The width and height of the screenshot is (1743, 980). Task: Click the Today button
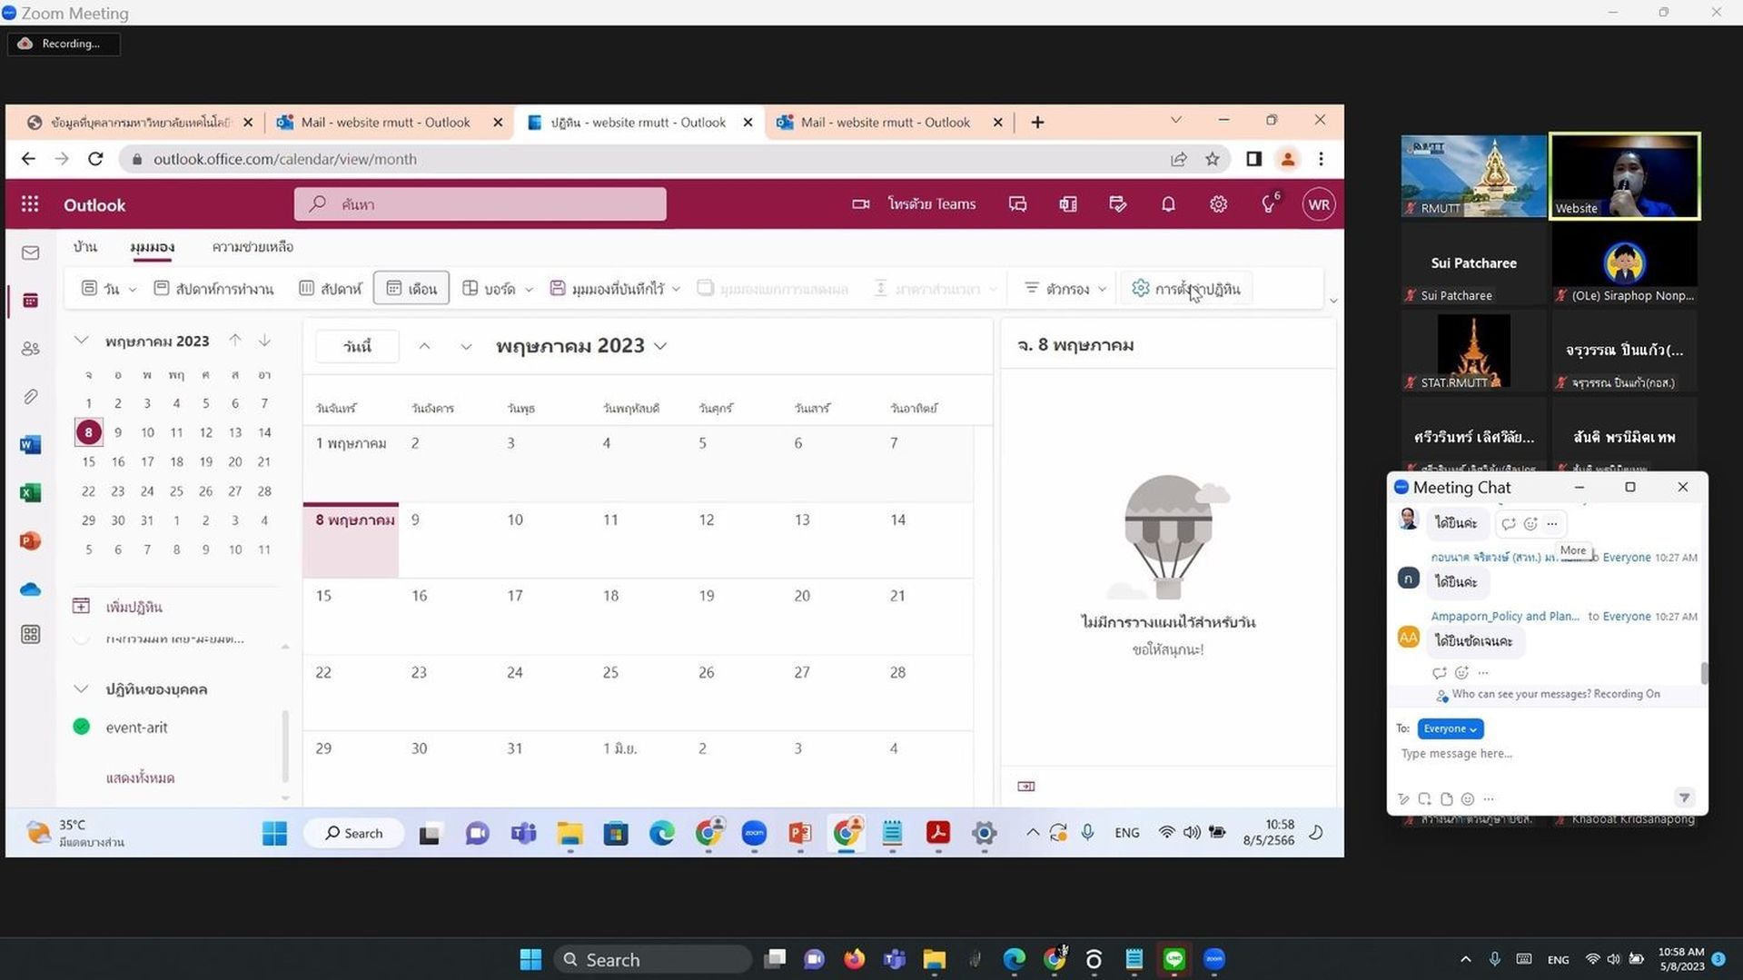coord(357,346)
